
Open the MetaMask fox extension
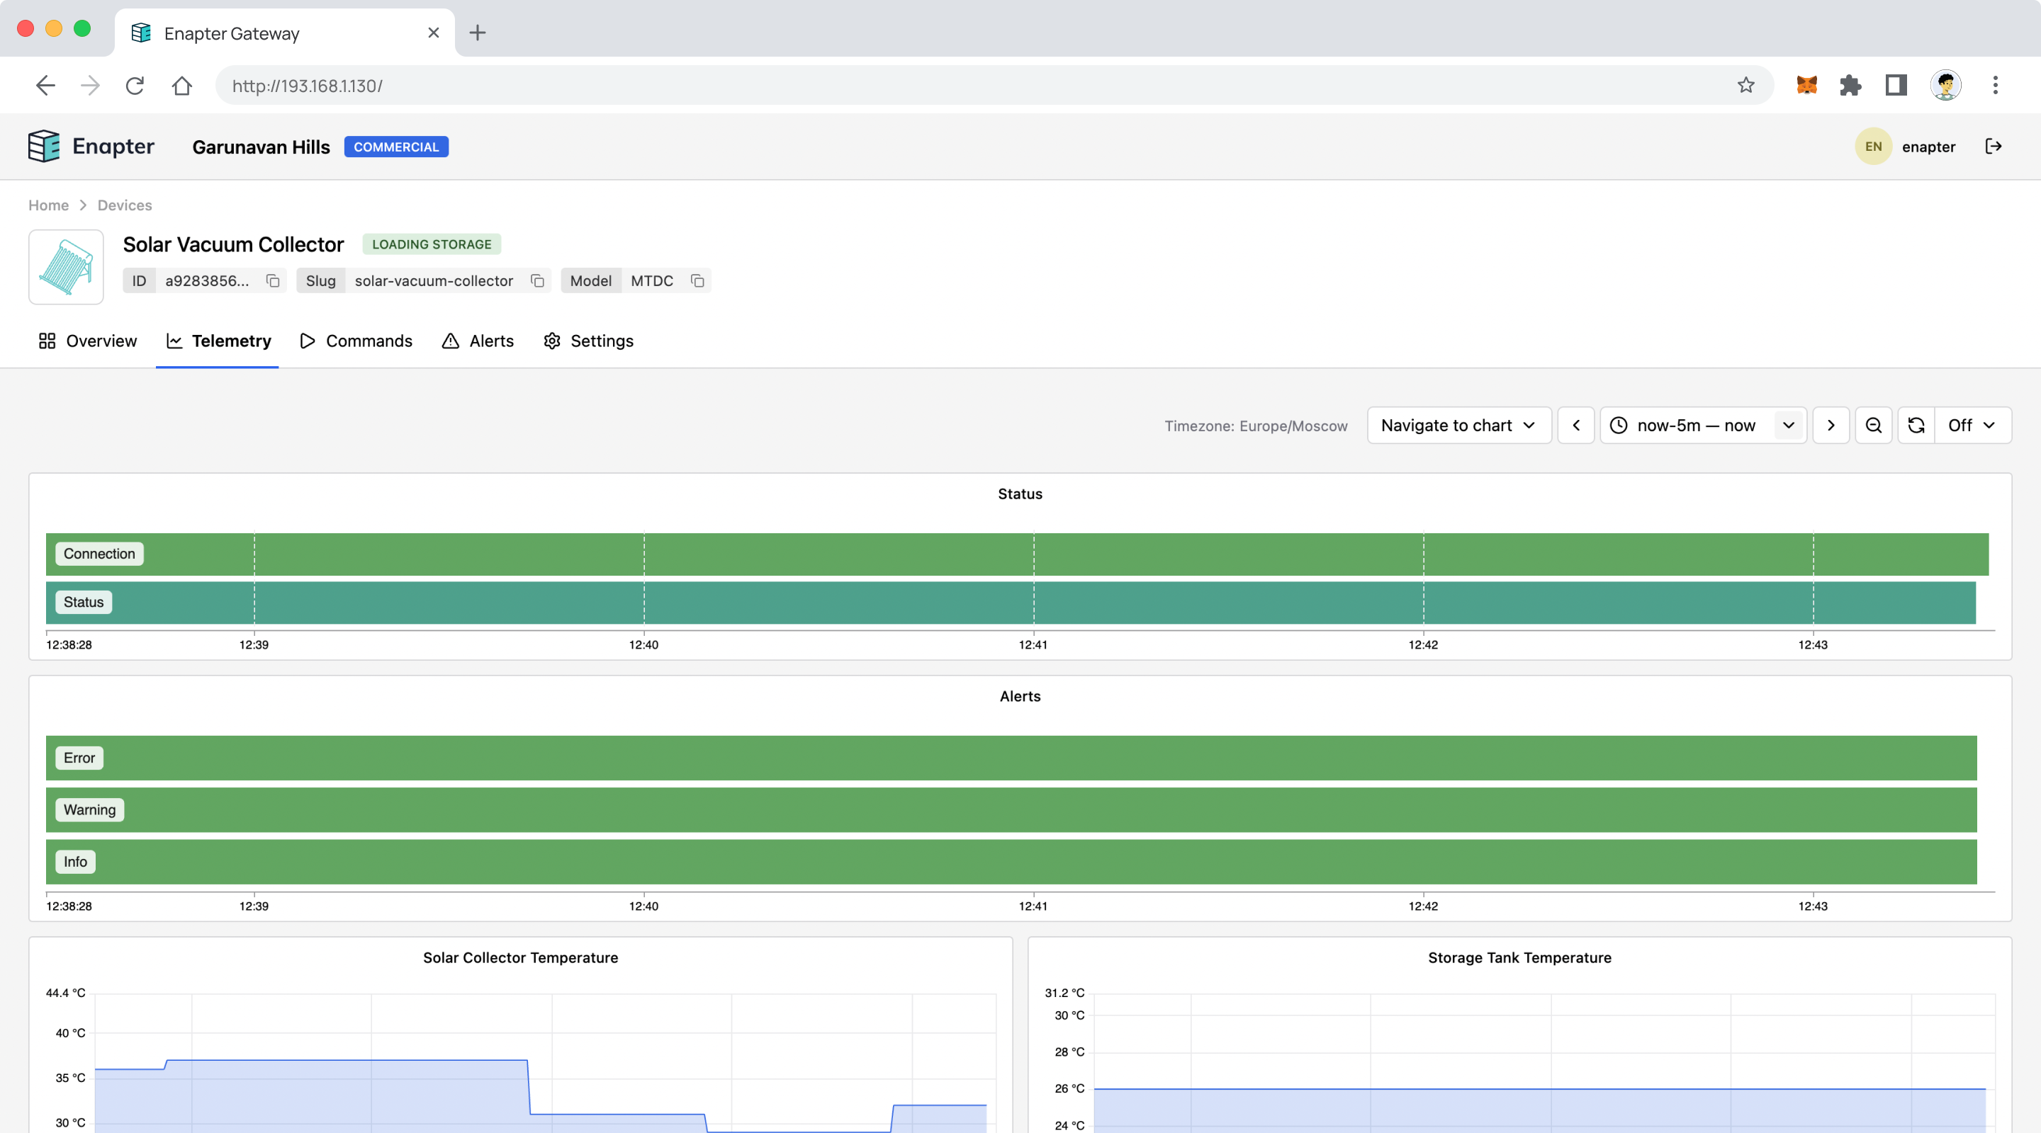click(1806, 86)
